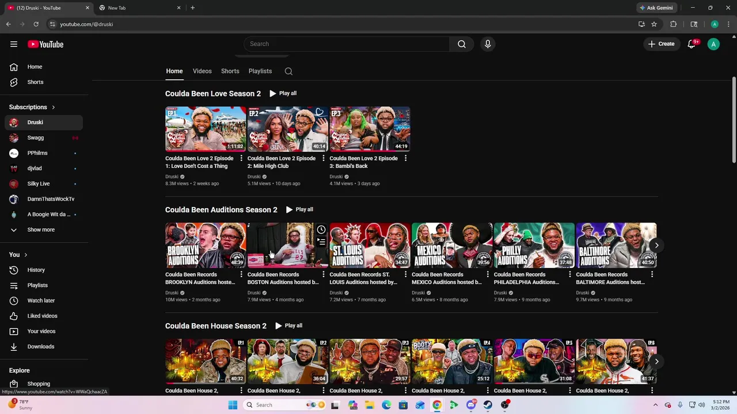Open Chrome extensions puzzle icon
737x414 pixels.
tap(673, 24)
